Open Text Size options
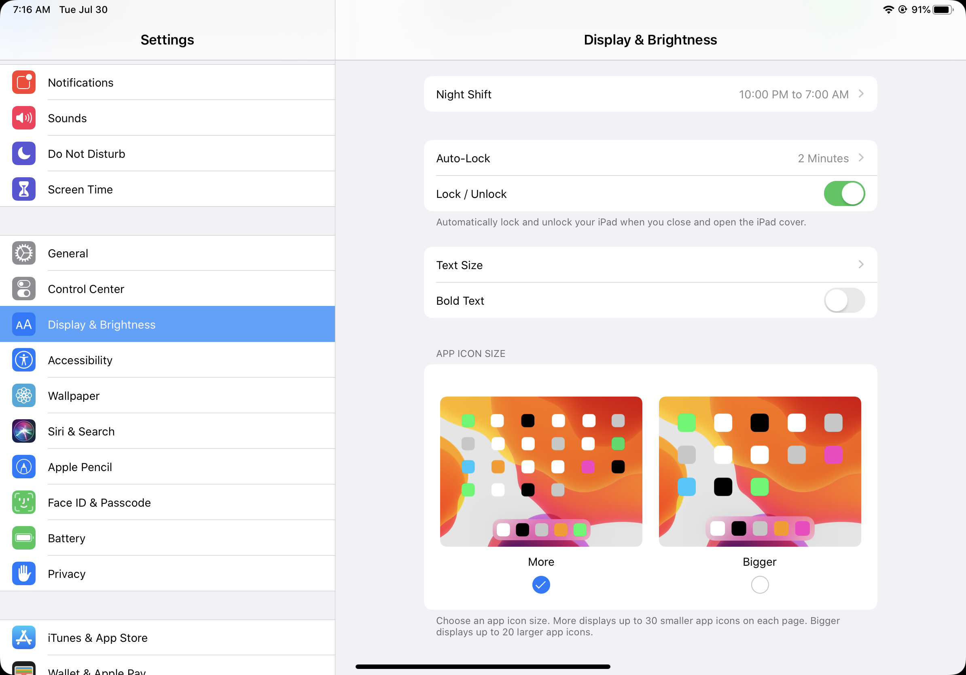The width and height of the screenshot is (966, 675). point(650,265)
